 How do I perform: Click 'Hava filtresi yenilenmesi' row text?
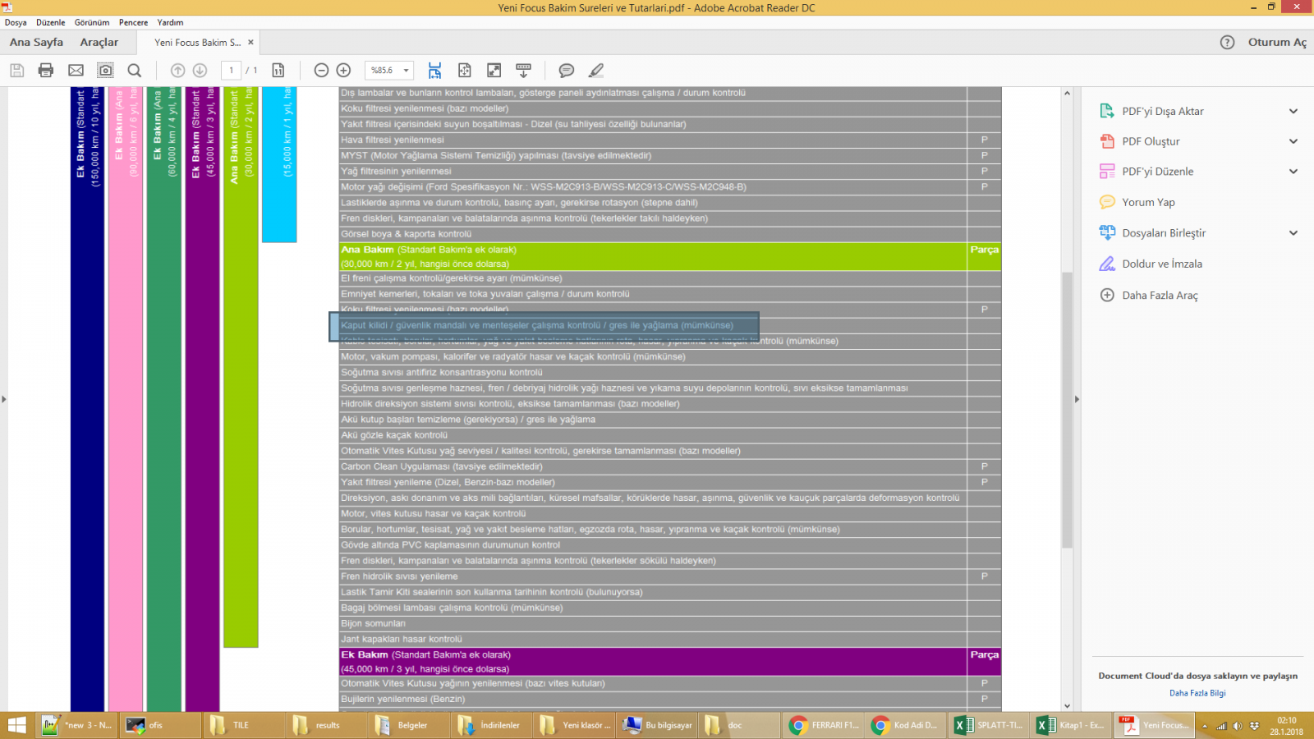pyautogui.click(x=393, y=140)
